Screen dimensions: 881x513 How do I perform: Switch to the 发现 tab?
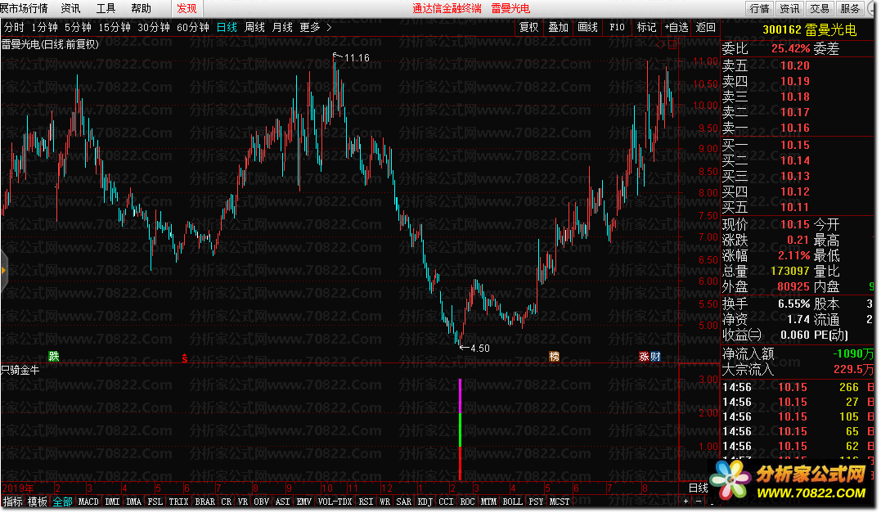click(x=187, y=8)
